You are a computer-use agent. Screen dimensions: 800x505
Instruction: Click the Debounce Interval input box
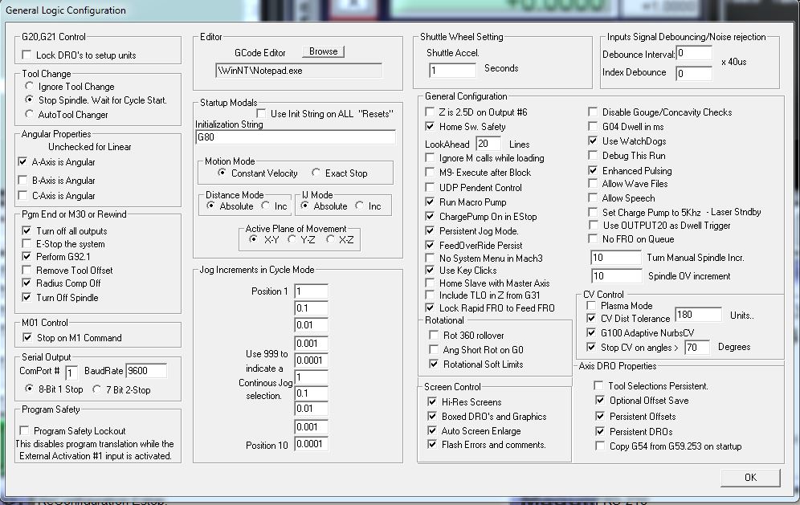[x=693, y=54]
